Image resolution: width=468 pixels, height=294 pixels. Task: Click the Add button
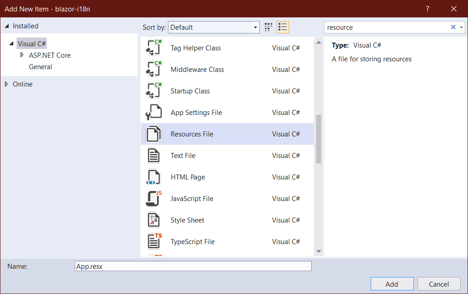(x=392, y=284)
